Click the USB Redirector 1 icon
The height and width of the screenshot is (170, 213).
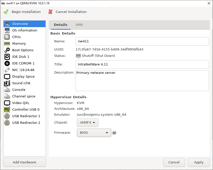[7, 116]
